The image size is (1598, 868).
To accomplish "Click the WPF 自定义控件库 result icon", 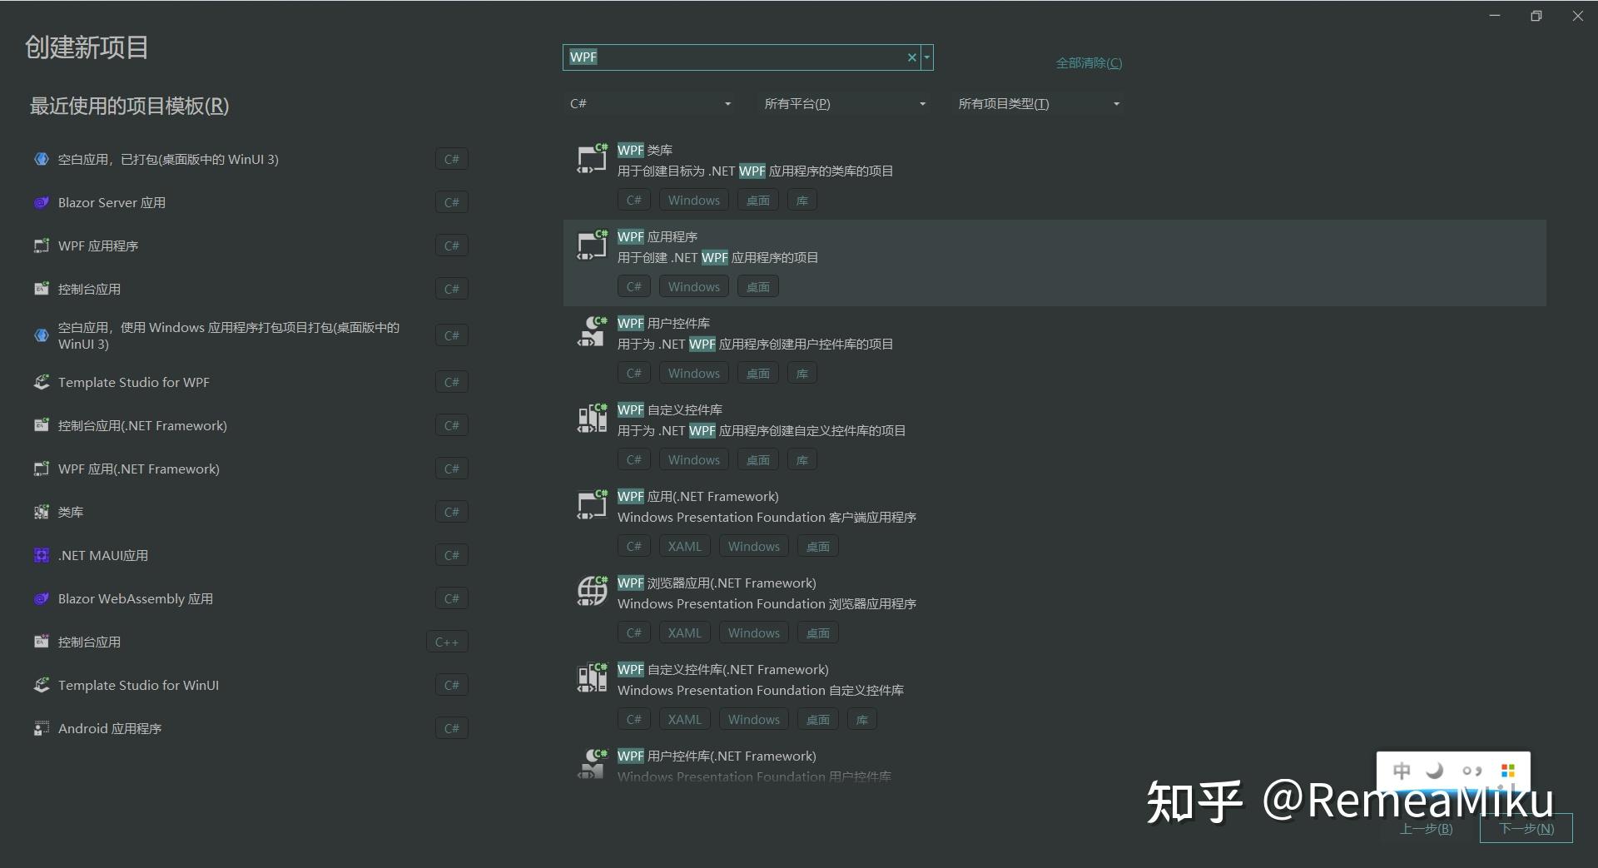I will (592, 418).
